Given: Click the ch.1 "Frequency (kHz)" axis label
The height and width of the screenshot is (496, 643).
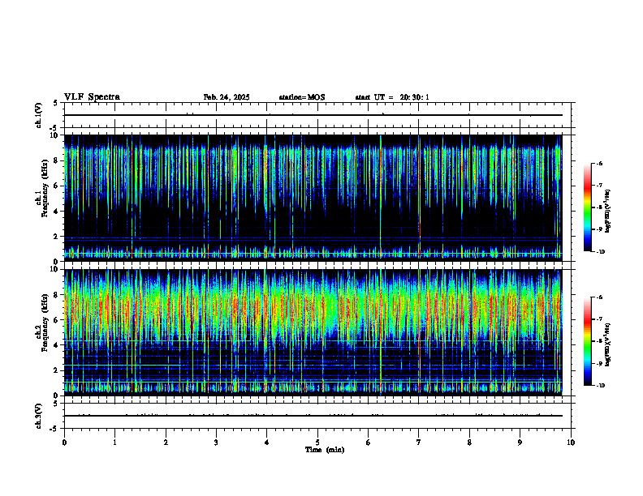Looking at the screenshot, I should pyautogui.click(x=45, y=188).
